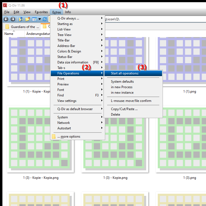Image resolution: width=206 pixels, height=206 pixels.
Task: Expand the Tree-View submenu
Action: click(x=78, y=35)
